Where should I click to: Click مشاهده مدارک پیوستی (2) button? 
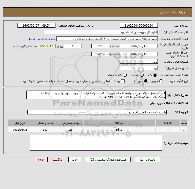(108, 160)
